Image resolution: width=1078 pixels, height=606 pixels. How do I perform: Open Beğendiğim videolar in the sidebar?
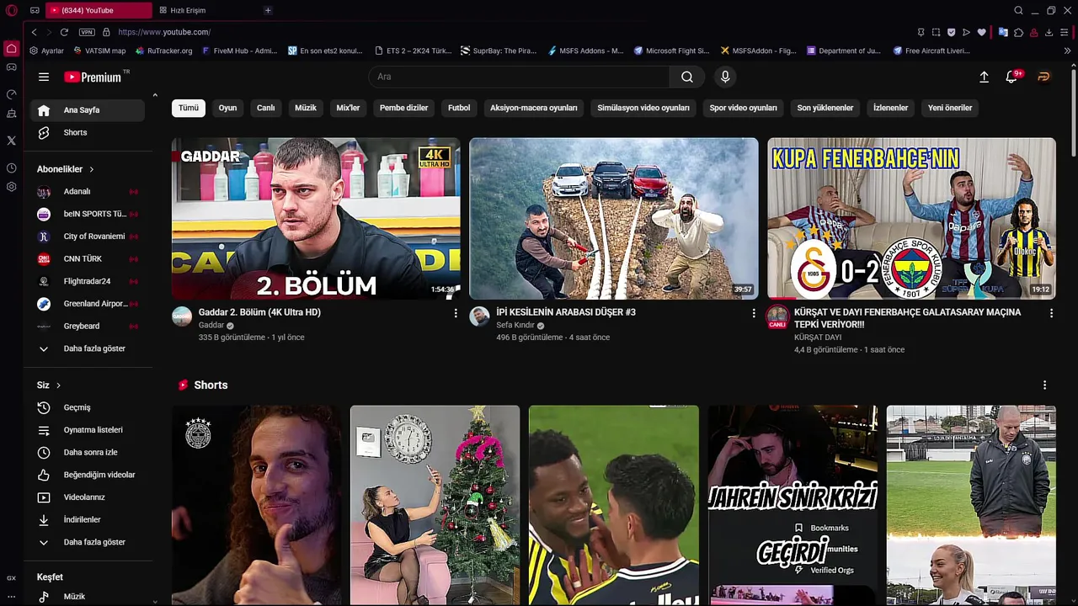pyautogui.click(x=88, y=475)
